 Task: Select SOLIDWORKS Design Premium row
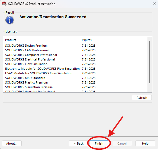pyautogui.click(x=75, y=46)
